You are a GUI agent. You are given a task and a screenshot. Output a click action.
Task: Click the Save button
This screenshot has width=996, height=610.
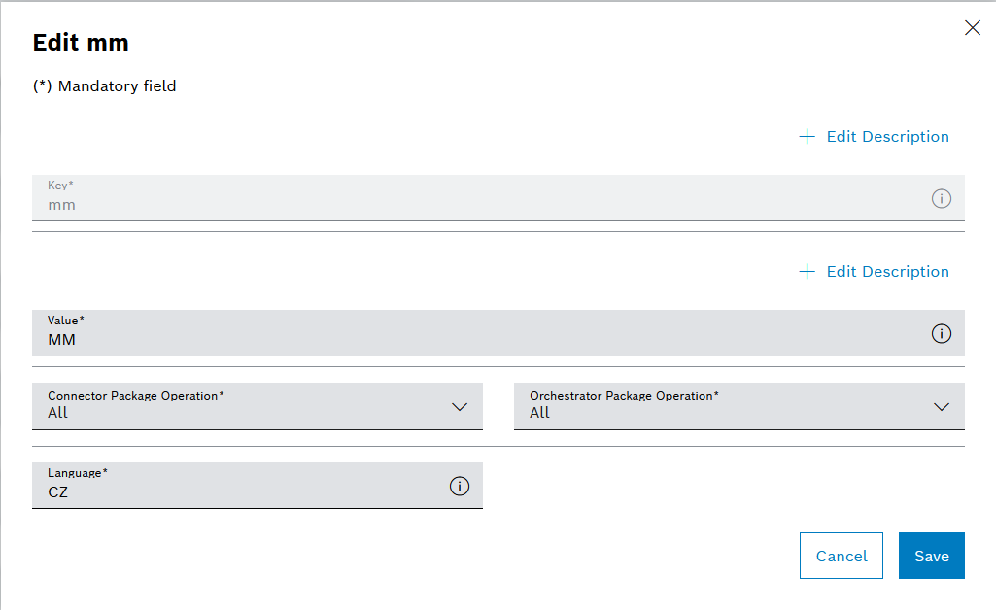coord(931,556)
